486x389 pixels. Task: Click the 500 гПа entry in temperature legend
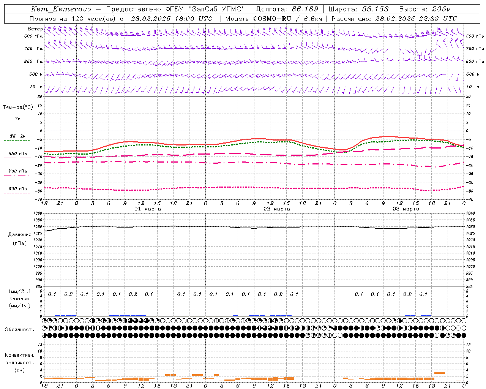(17, 189)
